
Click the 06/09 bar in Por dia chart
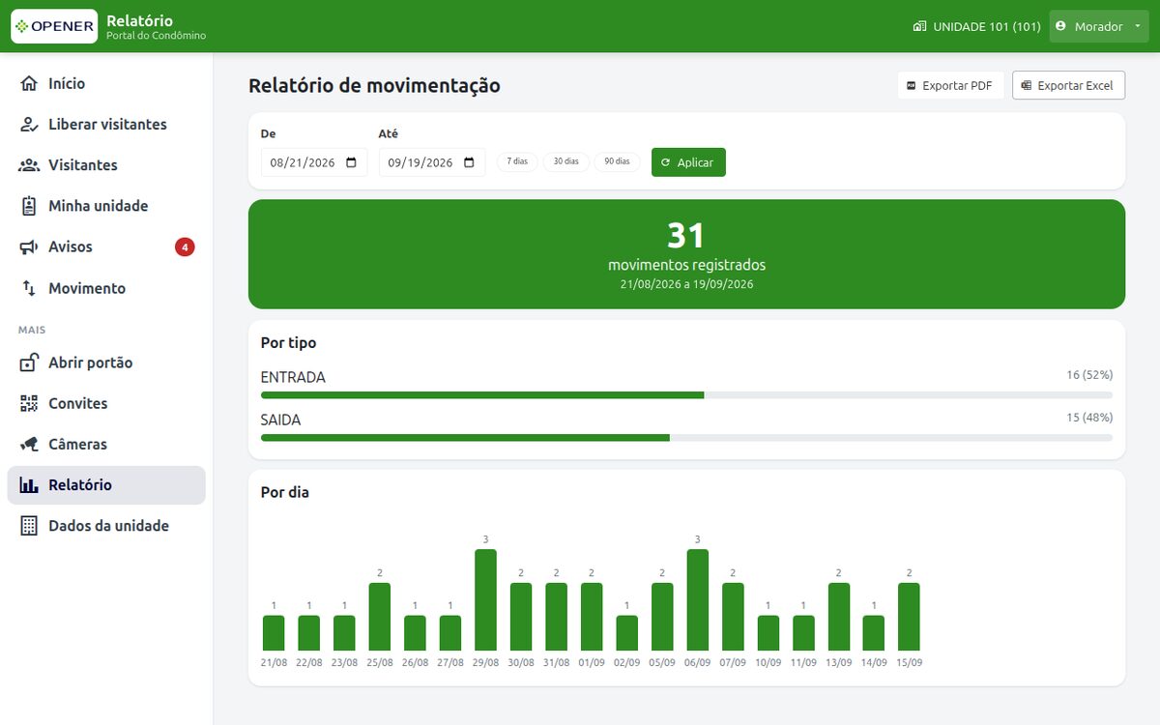pos(697,599)
